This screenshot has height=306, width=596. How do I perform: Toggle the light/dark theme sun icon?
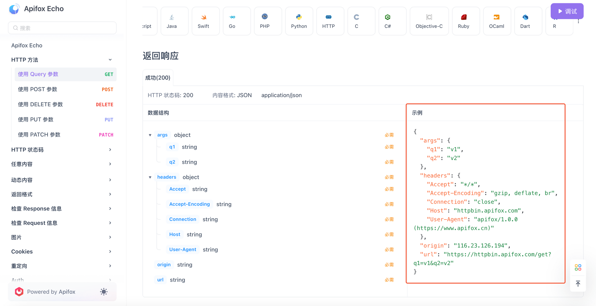(104, 292)
